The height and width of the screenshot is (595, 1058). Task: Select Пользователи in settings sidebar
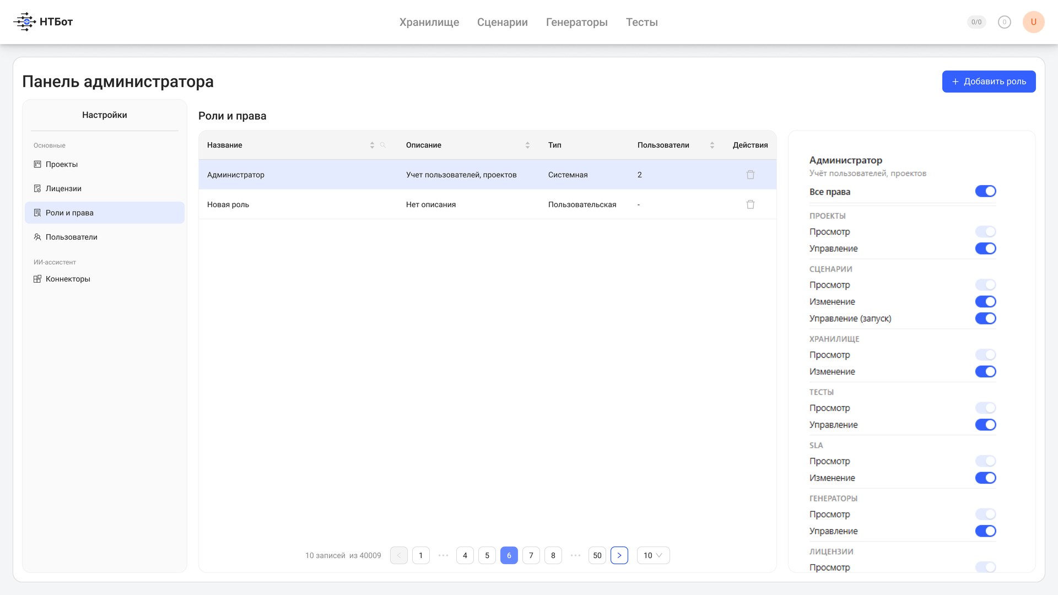(105, 237)
